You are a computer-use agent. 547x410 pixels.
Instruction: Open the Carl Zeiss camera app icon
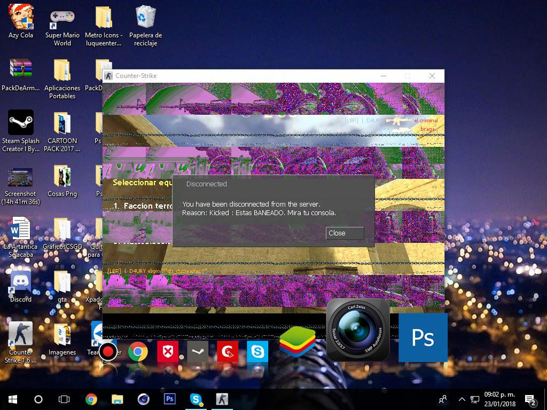tap(358, 330)
